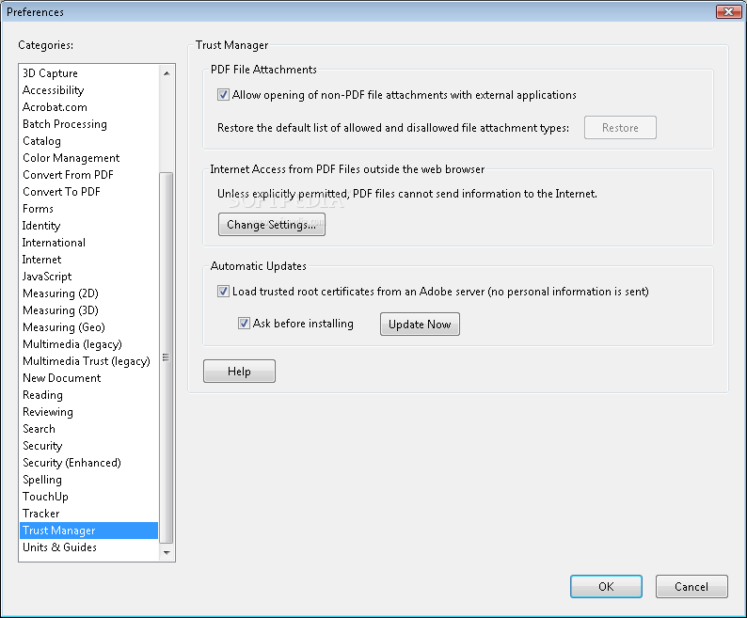Select TouchUp category
This screenshot has height=618, width=747.
[88, 496]
